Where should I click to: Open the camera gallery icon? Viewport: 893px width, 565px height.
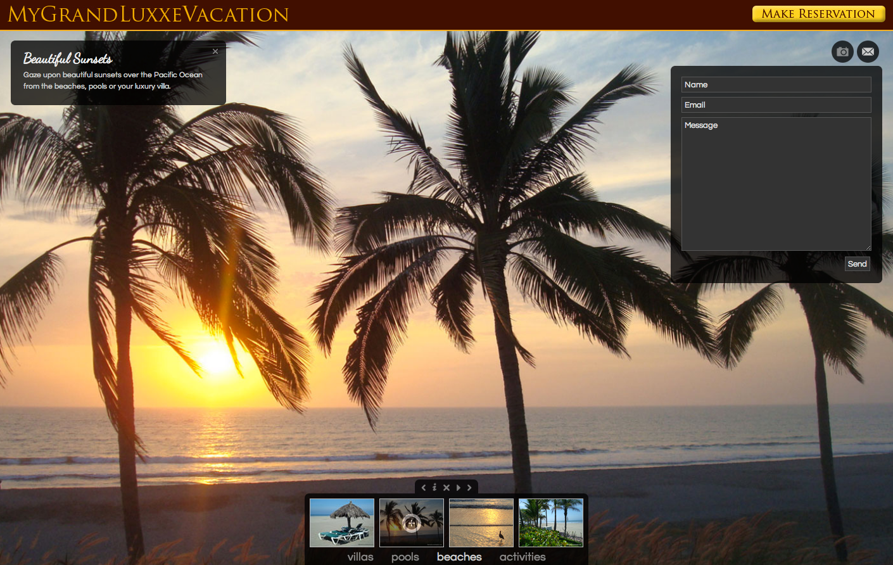(x=842, y=52)
